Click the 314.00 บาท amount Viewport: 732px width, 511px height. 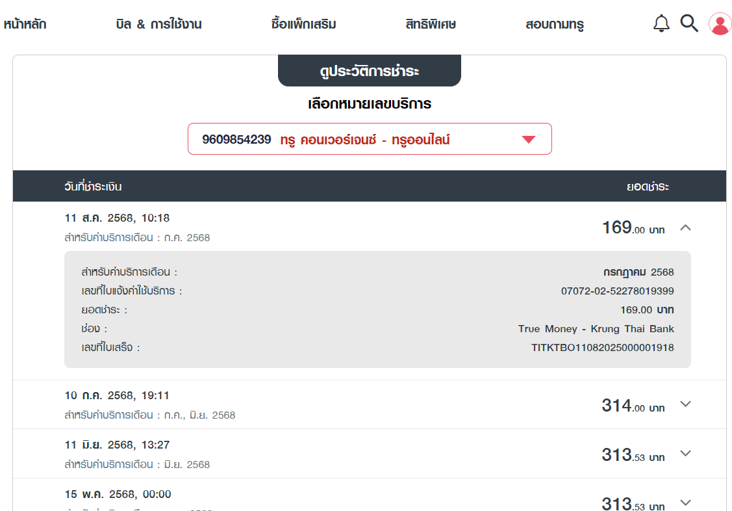(633, 406)
